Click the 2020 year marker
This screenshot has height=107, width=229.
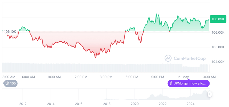(x=135, y=104)
